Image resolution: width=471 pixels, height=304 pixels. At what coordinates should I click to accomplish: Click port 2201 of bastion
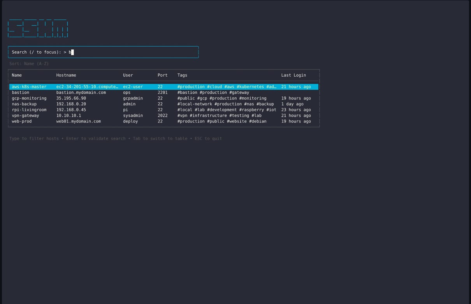pyautogui.click(x=163, y=93)
